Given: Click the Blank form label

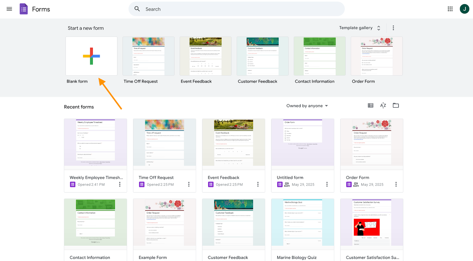Looking at the screenshot, I should (x=77, y=81).
